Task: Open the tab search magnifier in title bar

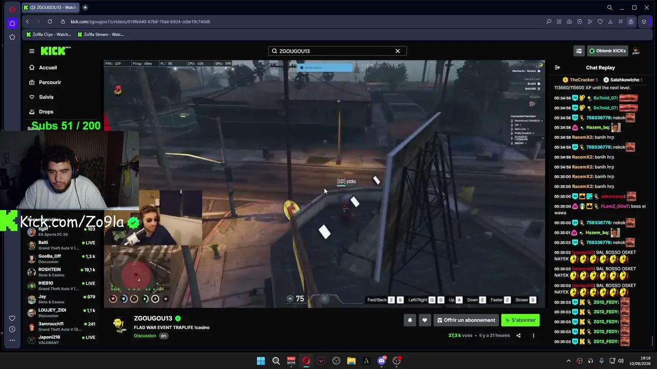Action: coord(610,8)
